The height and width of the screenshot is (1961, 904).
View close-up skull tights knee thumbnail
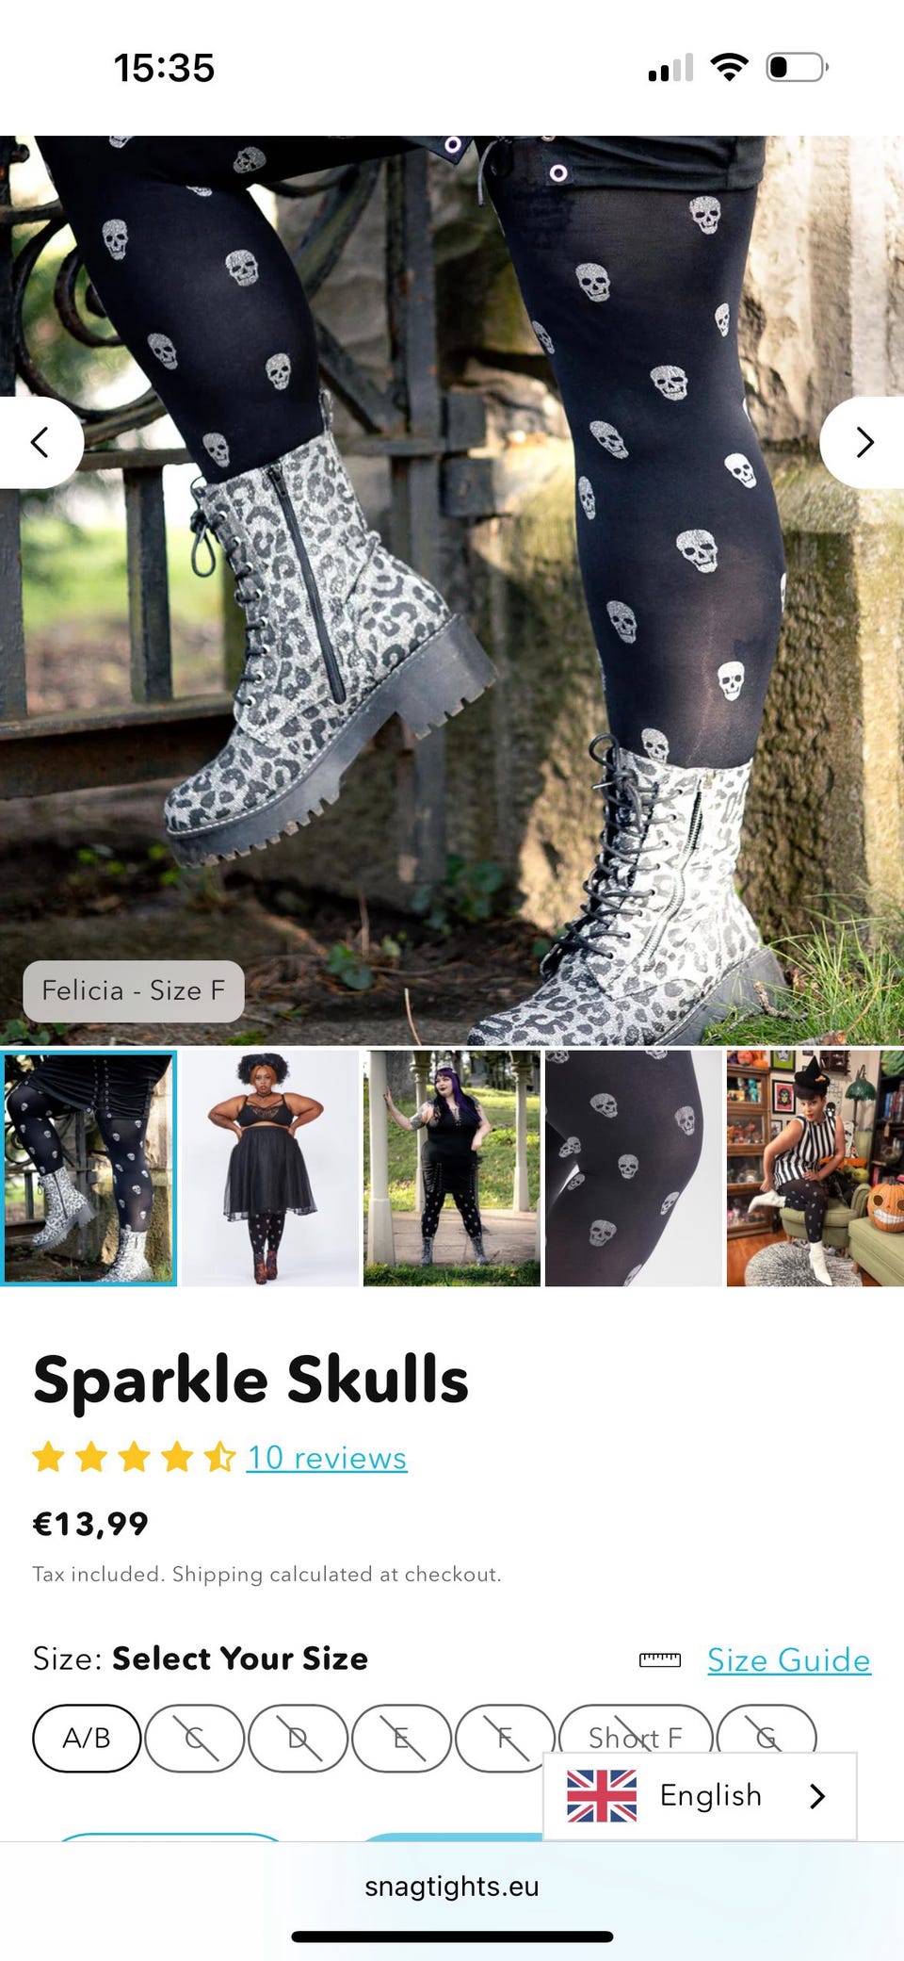(634, 1168)
